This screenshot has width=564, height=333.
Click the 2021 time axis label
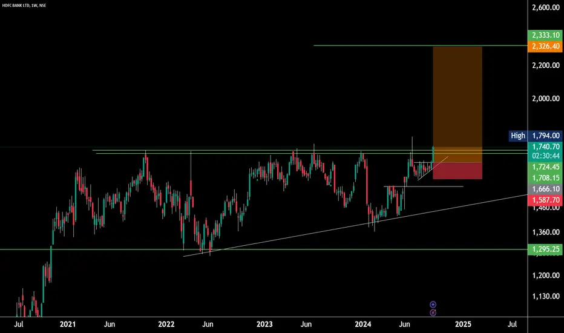(68, 325)
